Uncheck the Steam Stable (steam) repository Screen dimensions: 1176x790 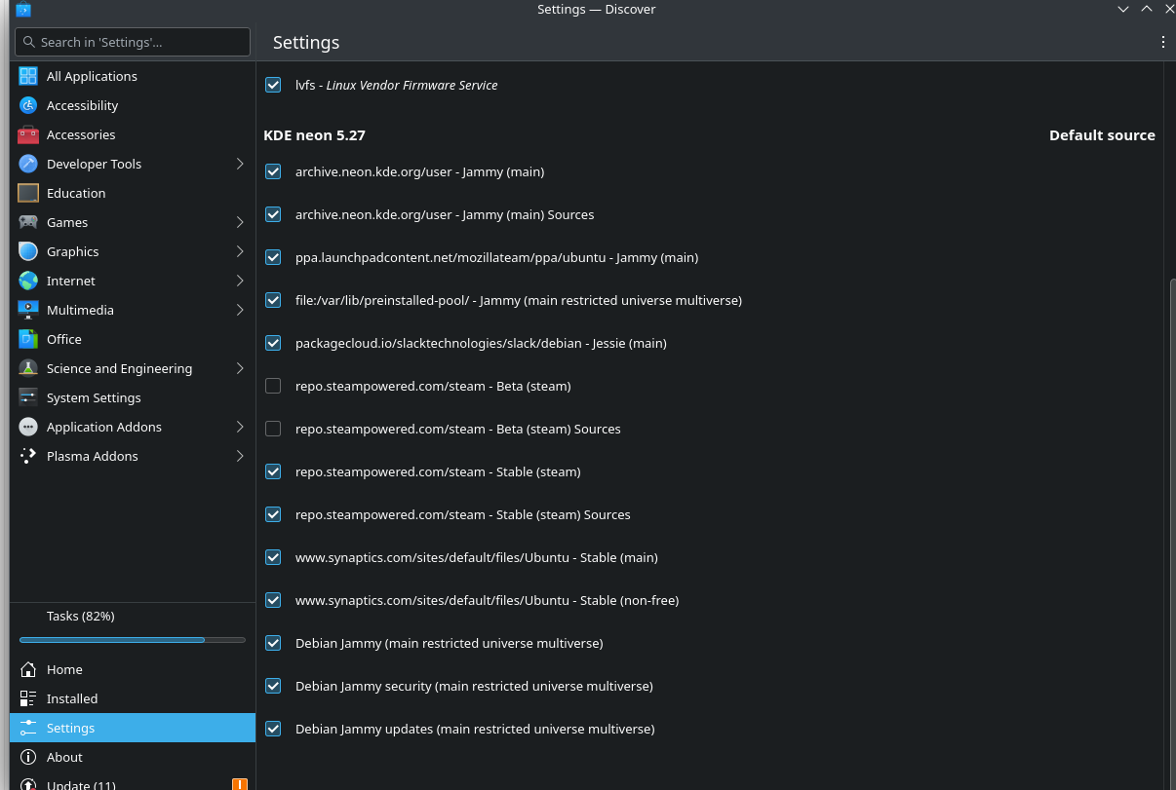273,471
